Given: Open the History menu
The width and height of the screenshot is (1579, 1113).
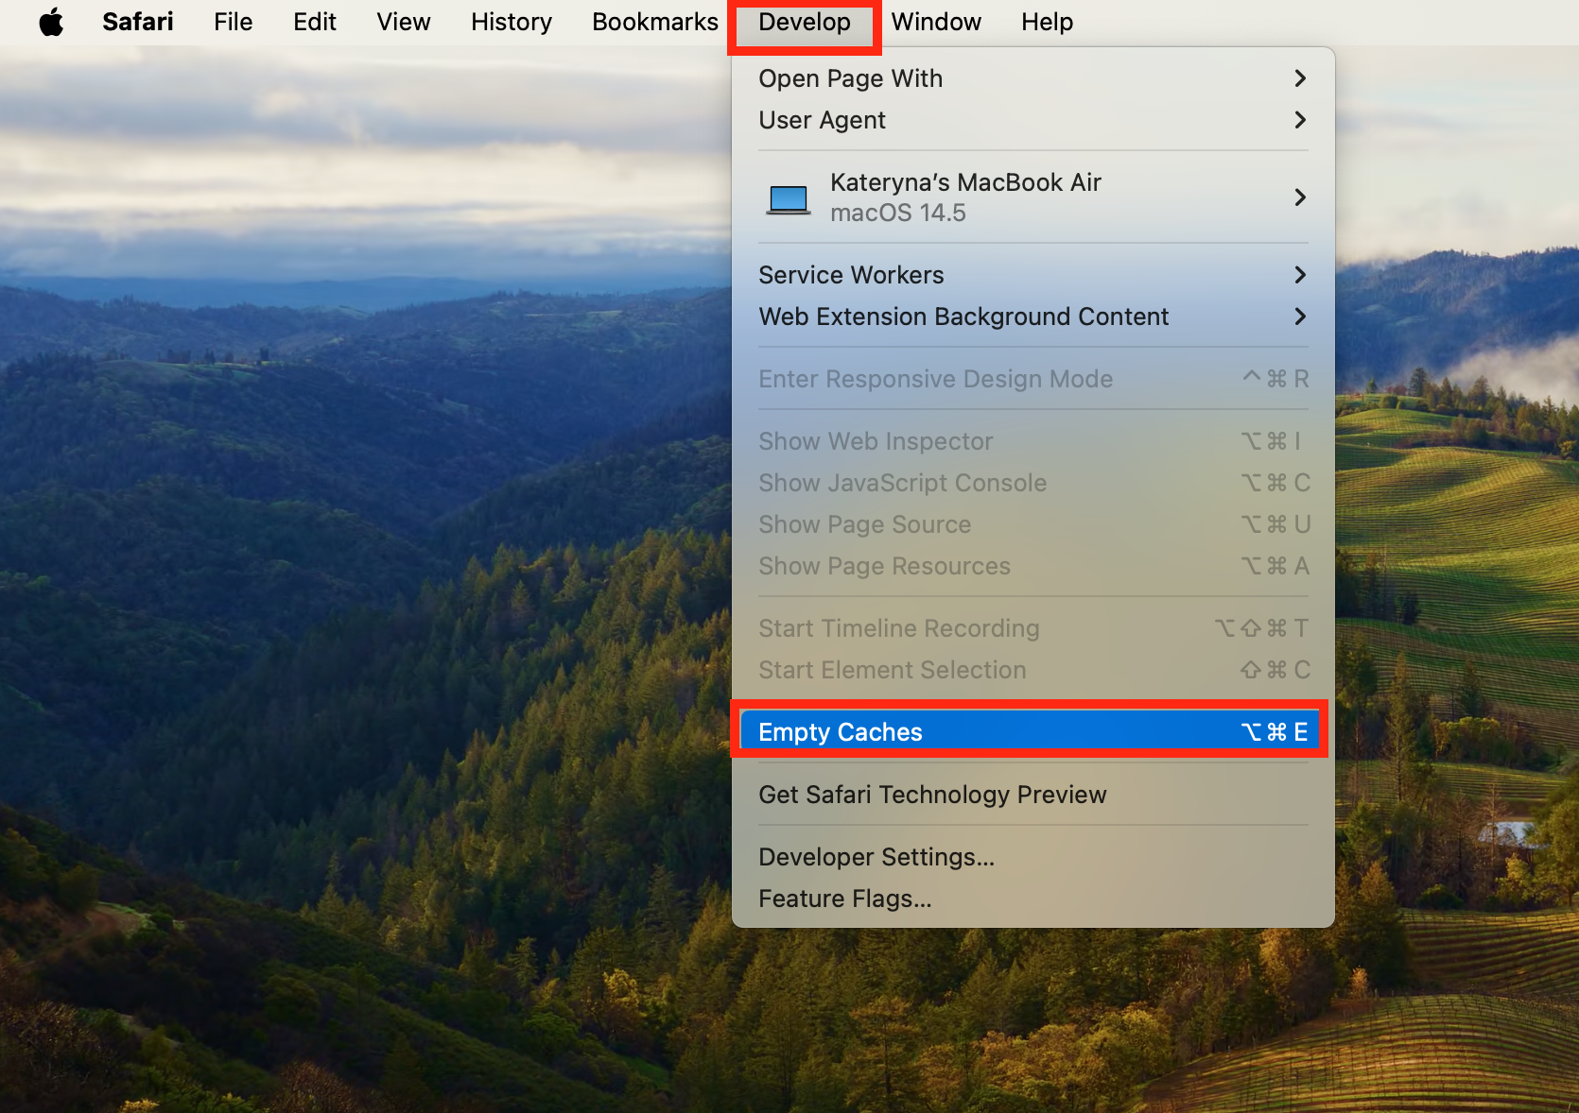Looking at the screenshot, I should pos(512,22).
